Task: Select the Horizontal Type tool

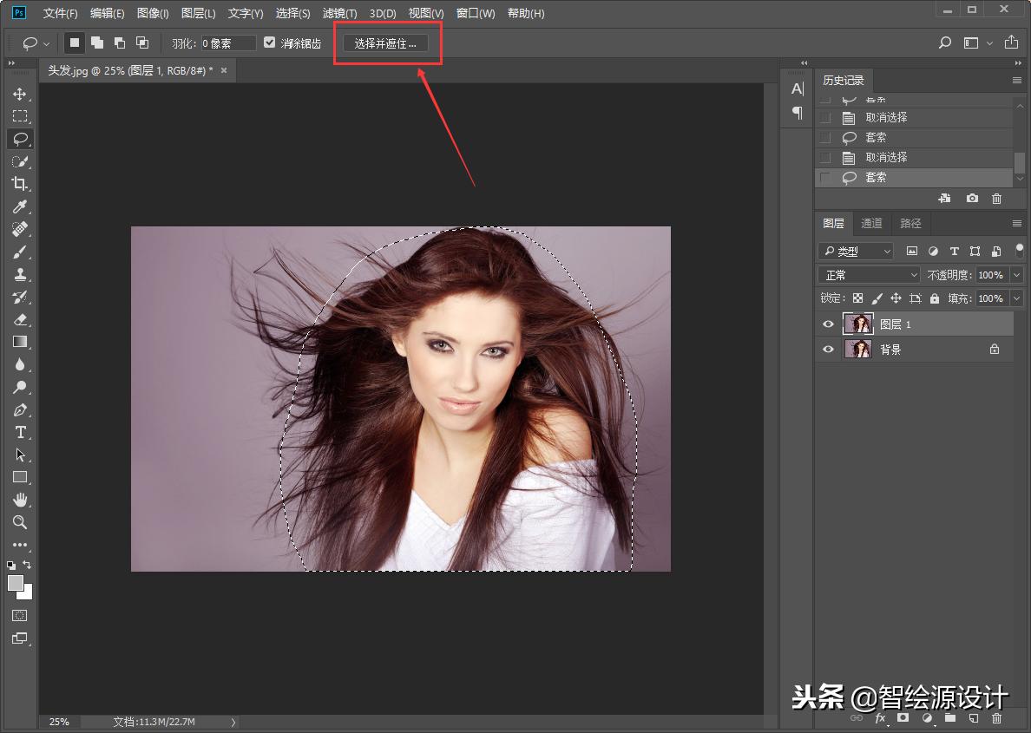Action: (x=19, y=432)
